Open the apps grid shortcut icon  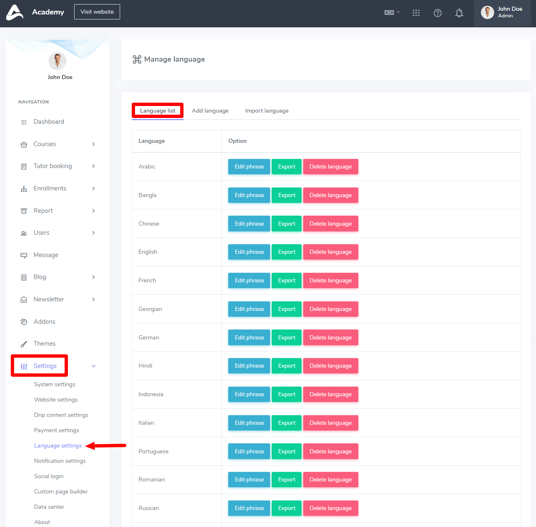click(x=416, y=13)
